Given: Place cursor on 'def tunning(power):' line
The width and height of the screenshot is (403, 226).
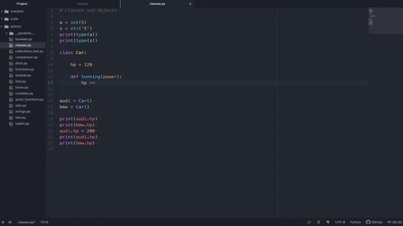Looking at the screenshot, I should (x=96, y=77).
